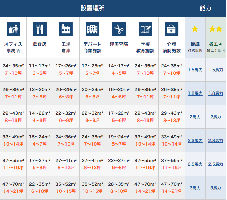This screenshot has height=200, width=227.
Task: Open 2.3馬力 link in 省エネ column
Action: coord(216,140)
